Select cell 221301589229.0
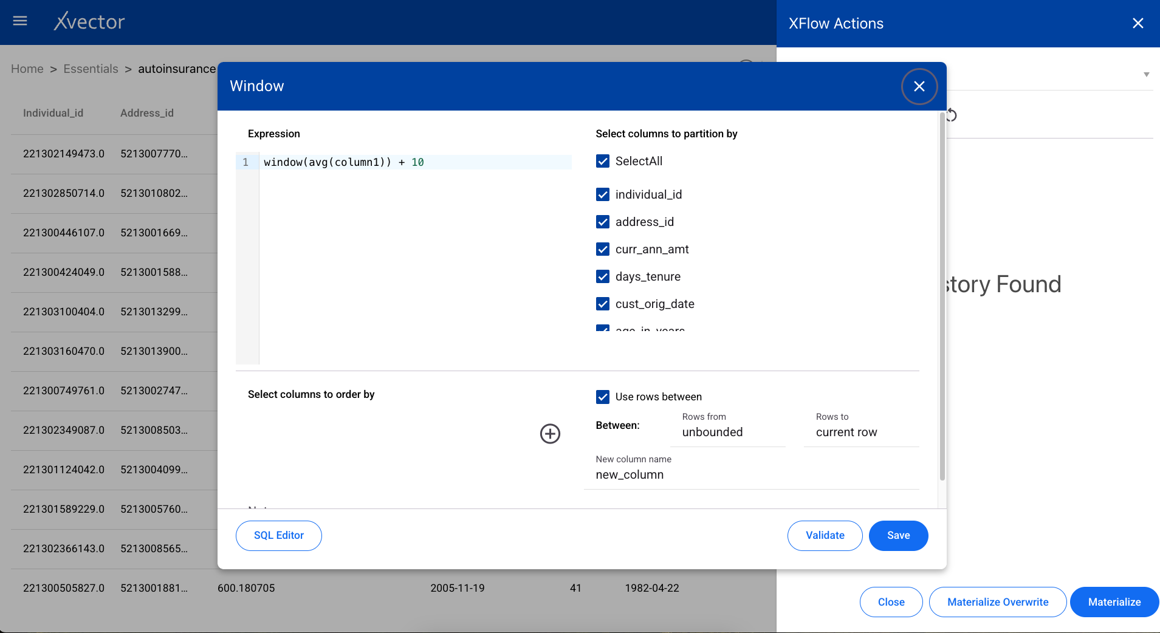The height and width of the screenshot is (633, 1160). [64, 509]
